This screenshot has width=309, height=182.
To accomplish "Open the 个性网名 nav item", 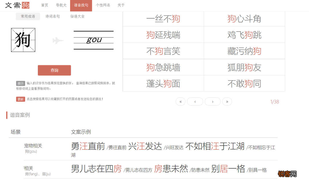I will click(x=103, y=5).
